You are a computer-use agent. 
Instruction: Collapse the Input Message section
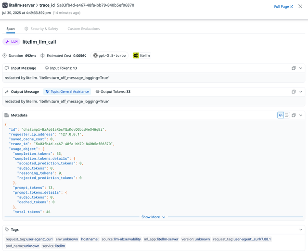point(301,68)
